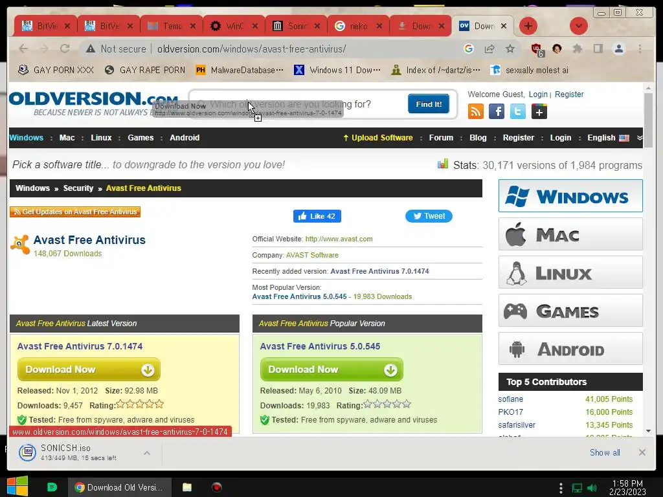Open the Linux menu item

pyautogui.click(x=101, y=138)
